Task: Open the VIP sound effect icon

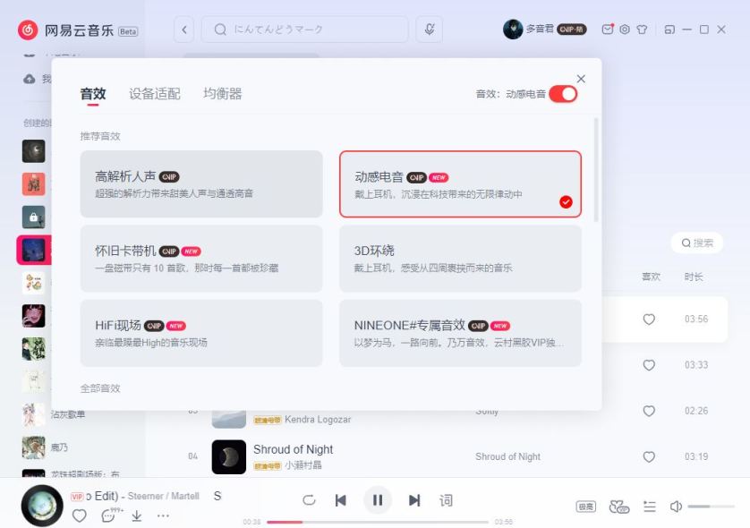Action: tap(619, 507)
